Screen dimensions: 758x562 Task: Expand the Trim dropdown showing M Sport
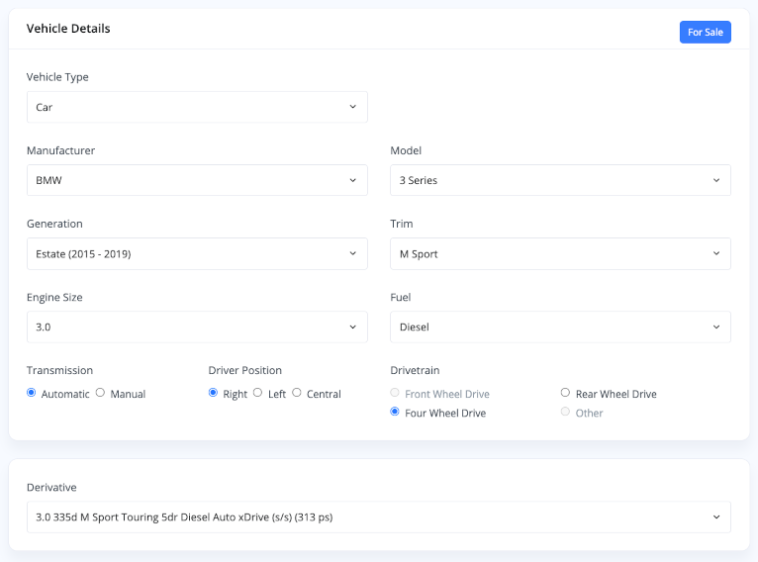[560, 253]
